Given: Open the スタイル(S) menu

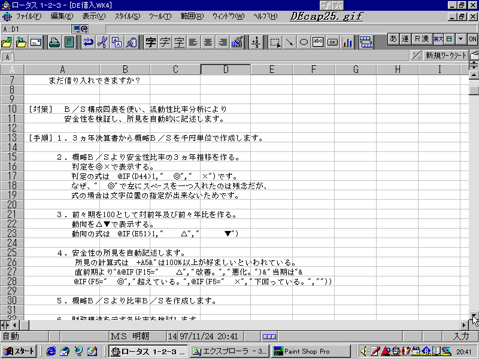Looking at the screenshot, I should [127, 16].
